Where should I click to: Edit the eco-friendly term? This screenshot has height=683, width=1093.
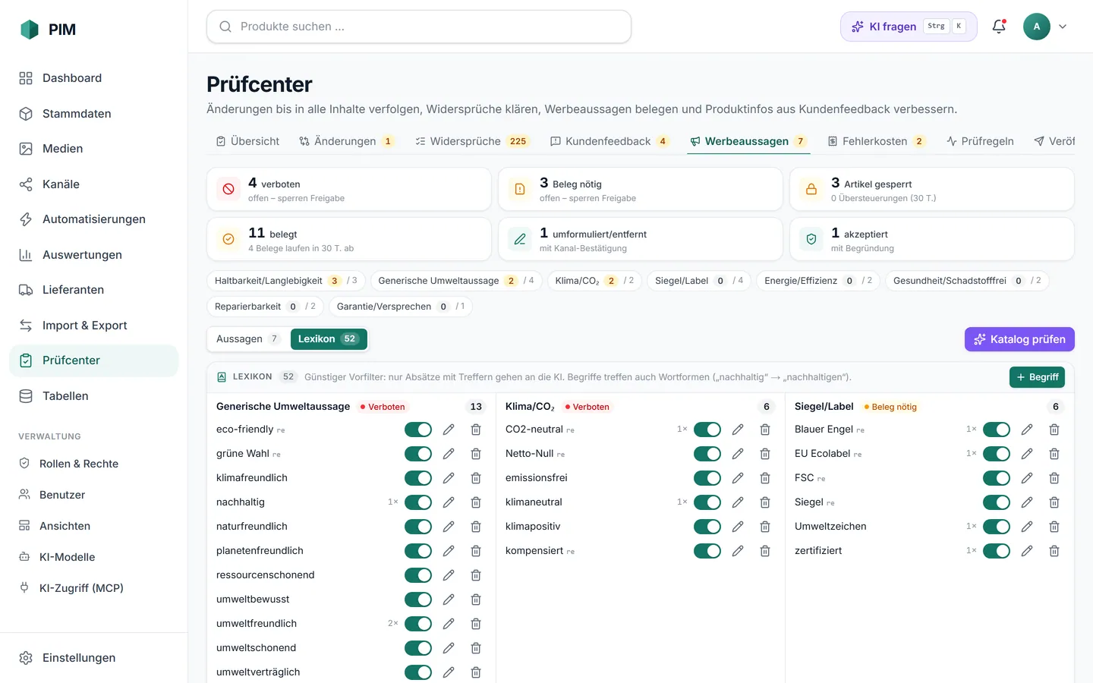tap(449, 430)
